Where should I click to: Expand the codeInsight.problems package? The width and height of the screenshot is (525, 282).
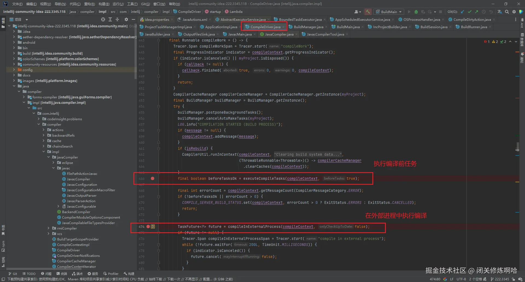tap(39, 119)
